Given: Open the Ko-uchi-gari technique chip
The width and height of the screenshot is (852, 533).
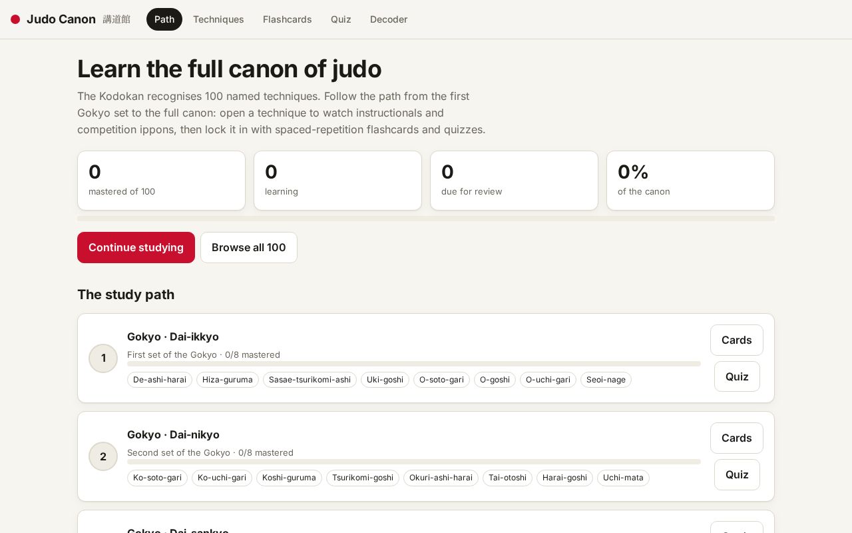Looking at the screenshot, I should point(222,478).
